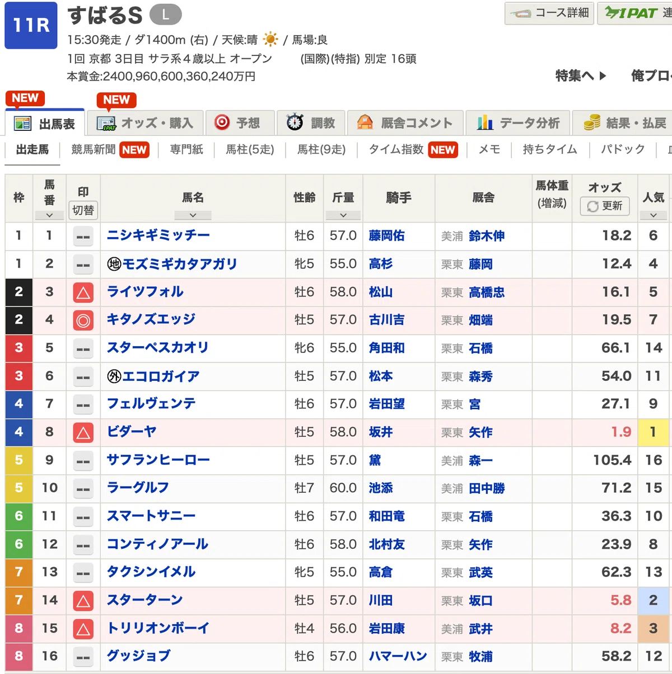This screenshot has width=672, height=674.
Task: Open the 厩舎コメント tab
Action: [406, 123]
